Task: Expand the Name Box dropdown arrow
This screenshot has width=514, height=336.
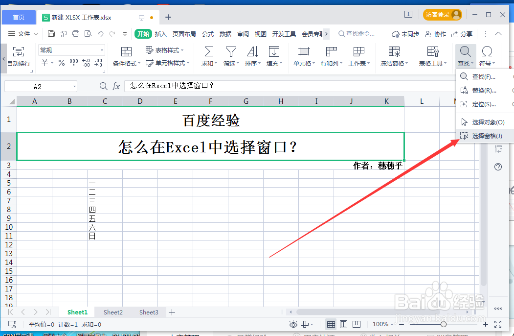Action: point(74,86)
